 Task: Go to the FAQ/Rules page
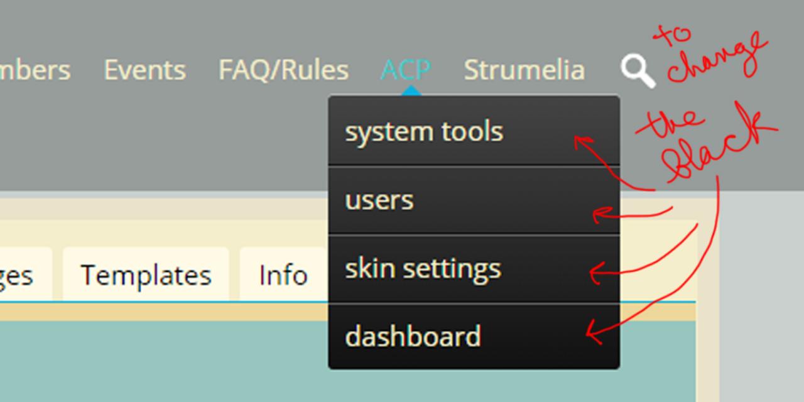tap(283, 70)
